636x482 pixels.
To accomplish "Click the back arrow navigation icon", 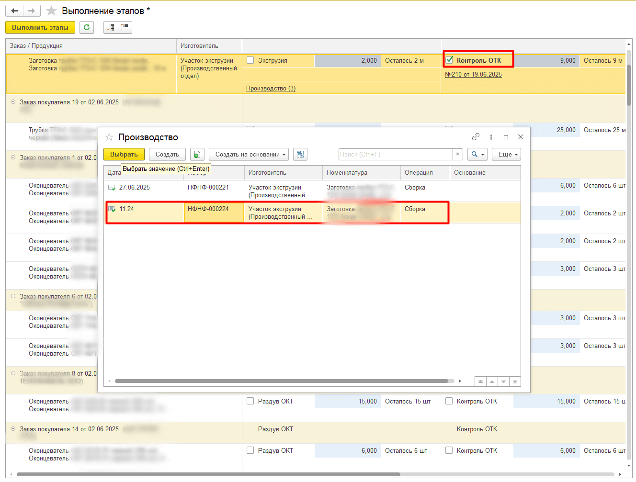I will point(14,11).
